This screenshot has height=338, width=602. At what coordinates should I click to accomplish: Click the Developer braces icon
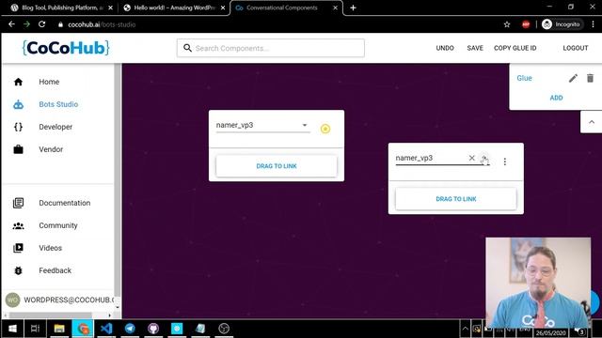[x=18, y=127]
